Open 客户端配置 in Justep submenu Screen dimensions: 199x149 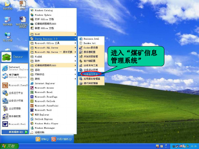pos(91,61)
